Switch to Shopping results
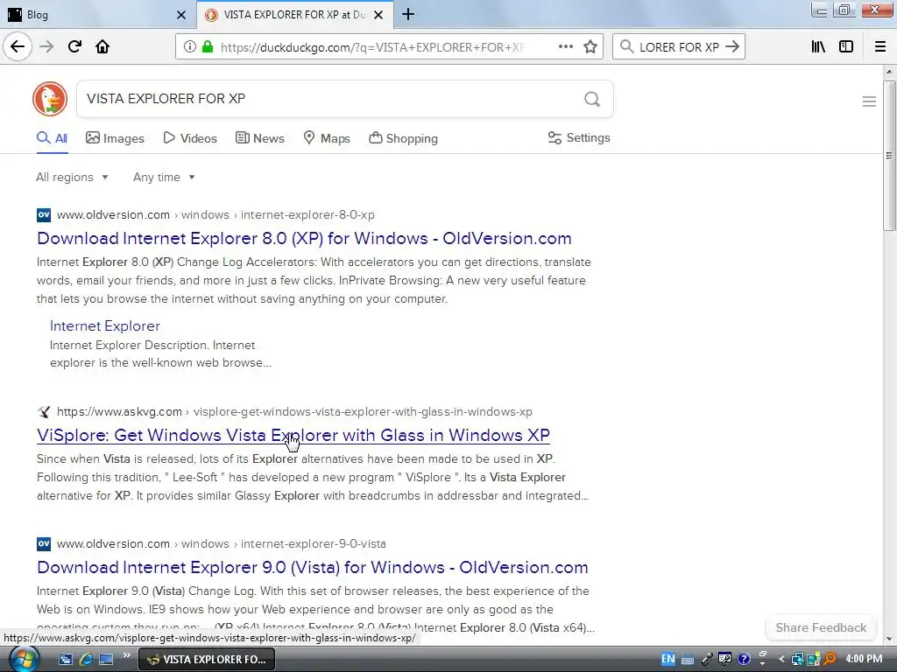 tap(403, 138)
